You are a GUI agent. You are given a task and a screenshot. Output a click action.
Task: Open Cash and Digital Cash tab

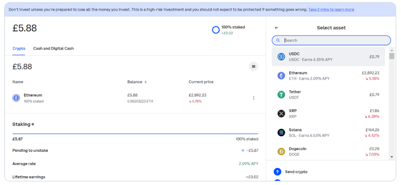point(53,48)
